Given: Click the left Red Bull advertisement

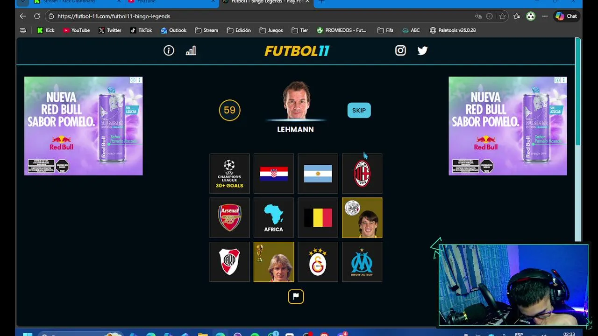Looking at the screenshot, I should [84, 126].
